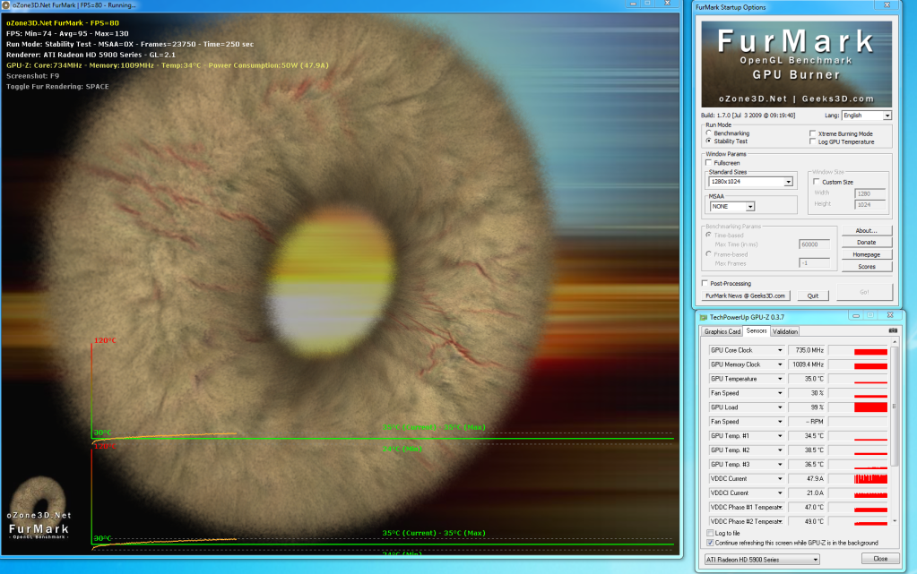Click the Max Time (in ms) field

pyautogui.click(x=814, y=244)
